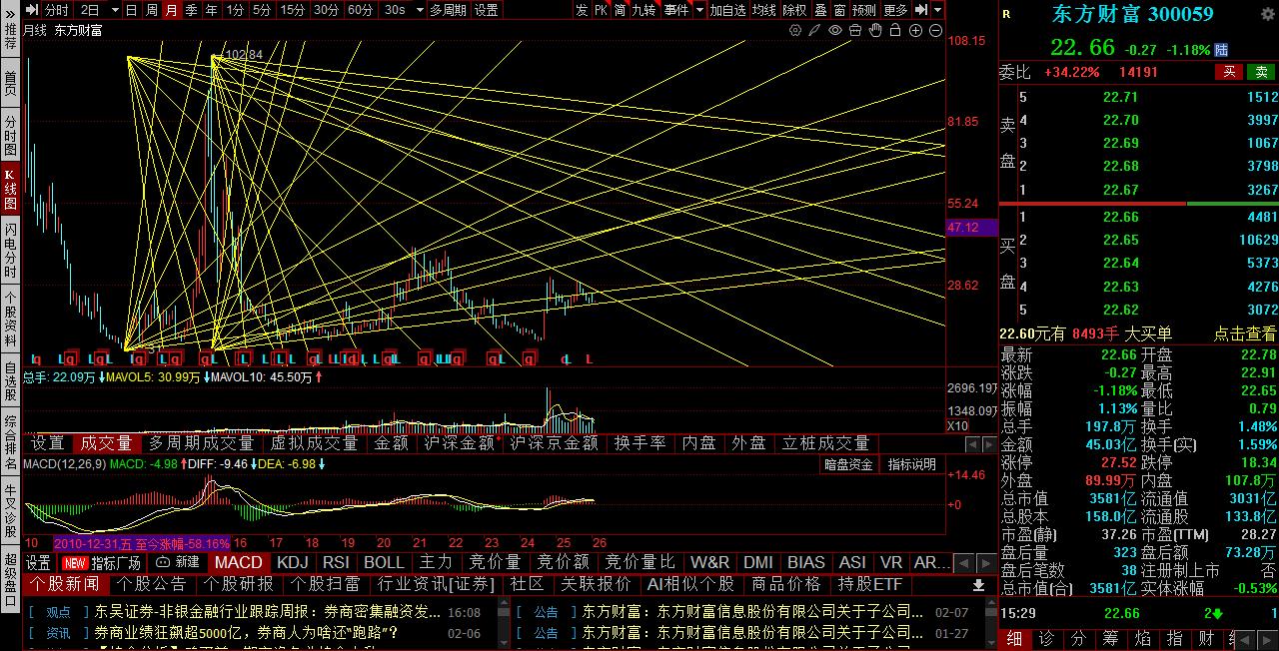1279x651 pixels.
Task: Open the 个股资料 sidebar item
Action: click(10, 318)
